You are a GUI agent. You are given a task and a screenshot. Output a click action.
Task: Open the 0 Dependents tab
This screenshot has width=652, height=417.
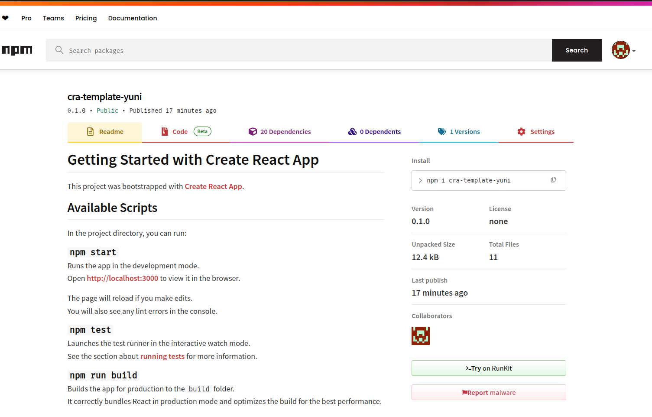point(374,132)
